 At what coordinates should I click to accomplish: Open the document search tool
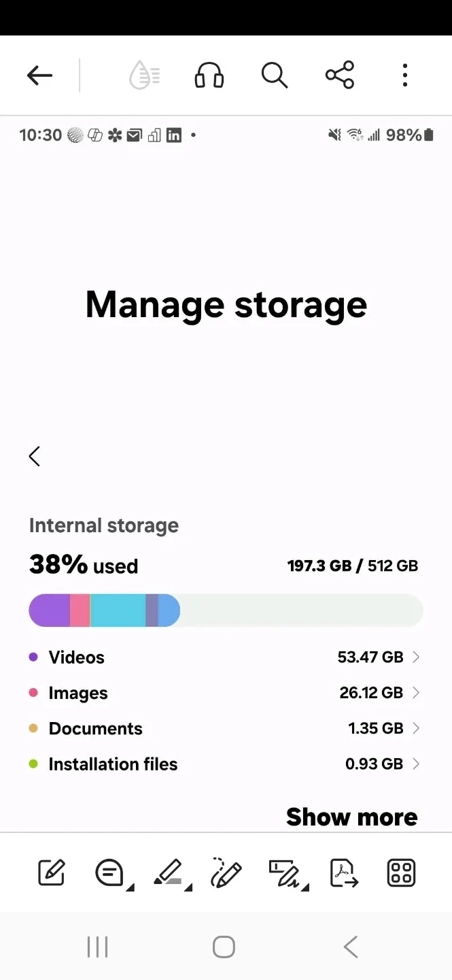click(x=274, y=75)
